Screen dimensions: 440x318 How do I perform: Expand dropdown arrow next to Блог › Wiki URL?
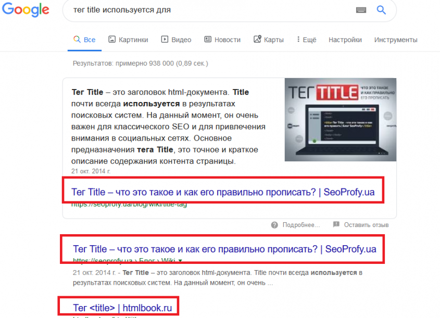tap(180, 261)
